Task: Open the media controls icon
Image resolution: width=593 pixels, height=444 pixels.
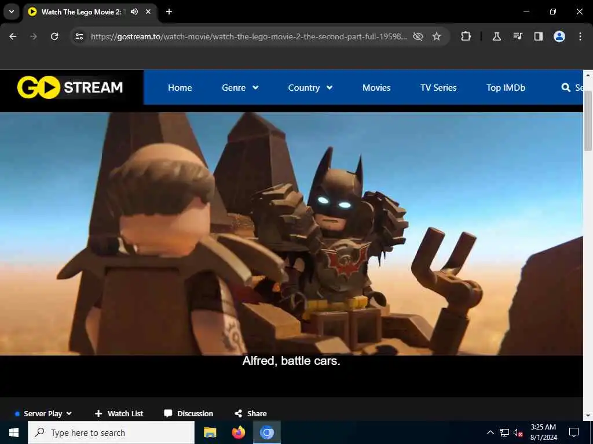Action: pyautogui.click(x=518, y=36)
